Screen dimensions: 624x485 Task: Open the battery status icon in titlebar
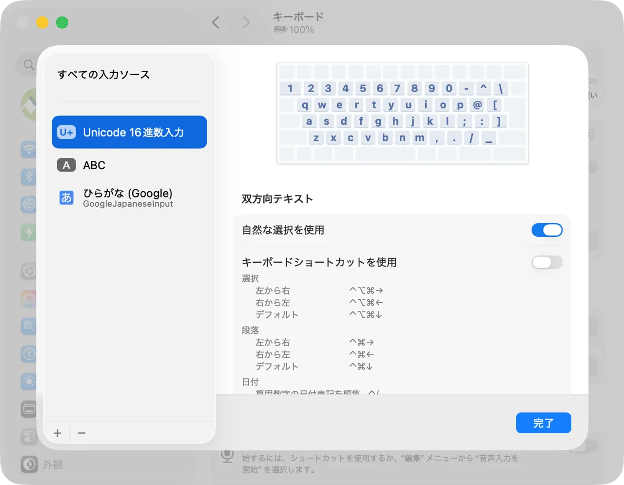(279, 29)
